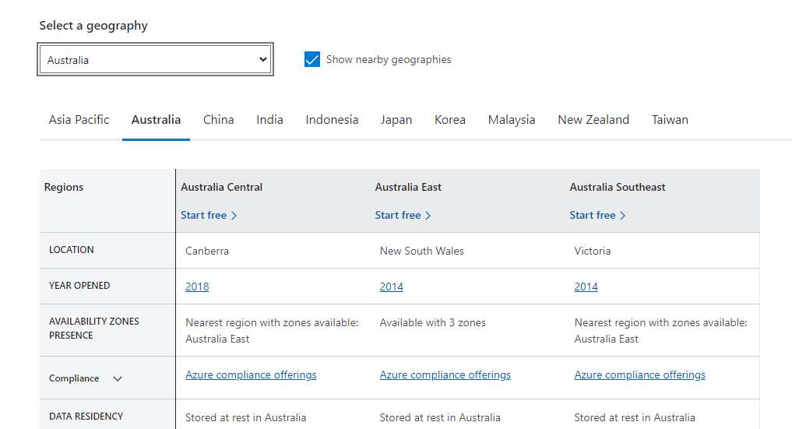The width and height of the screenshot is (792, 429).
Task: Open the Korea tab
Action: pos(450,120)
